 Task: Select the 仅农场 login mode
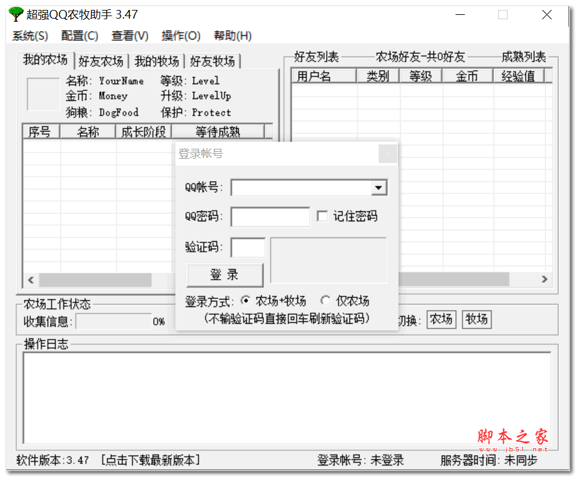coord(325,300)
